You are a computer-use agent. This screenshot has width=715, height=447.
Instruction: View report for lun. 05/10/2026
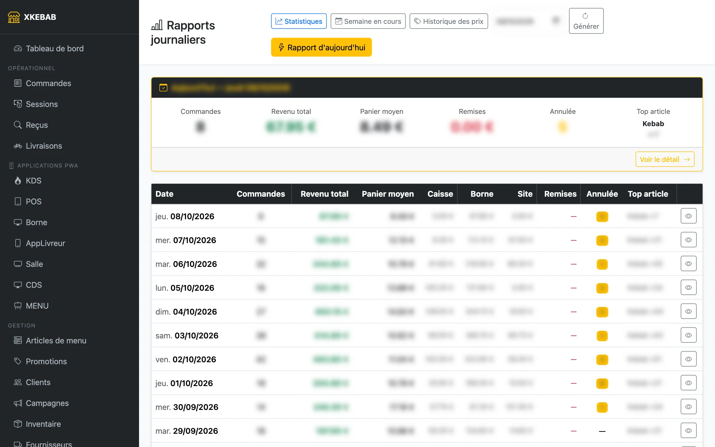click(x=689, y=288)
